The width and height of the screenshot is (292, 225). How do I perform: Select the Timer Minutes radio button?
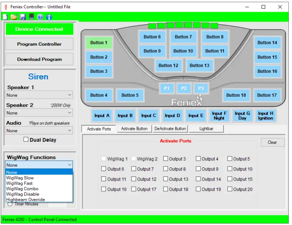click(10, 204)
